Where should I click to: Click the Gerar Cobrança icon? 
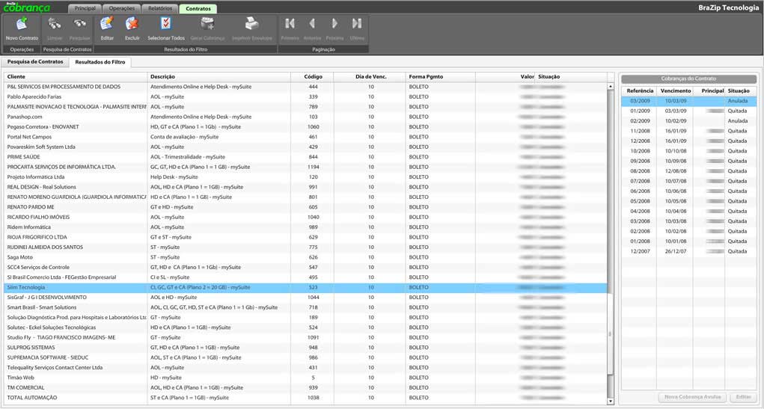(x=207, y=24)
